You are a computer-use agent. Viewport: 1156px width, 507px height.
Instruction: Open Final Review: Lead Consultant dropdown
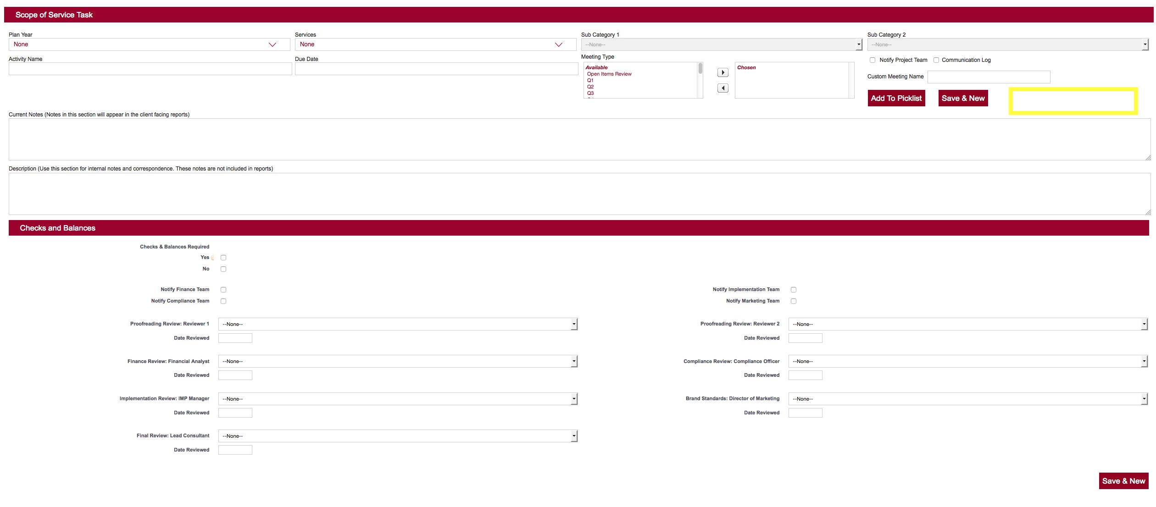tap(397, 436)
